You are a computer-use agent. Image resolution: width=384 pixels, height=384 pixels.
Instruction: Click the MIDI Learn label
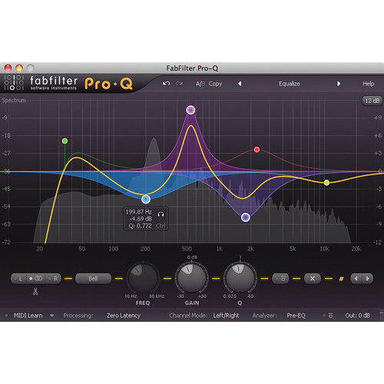28,316
